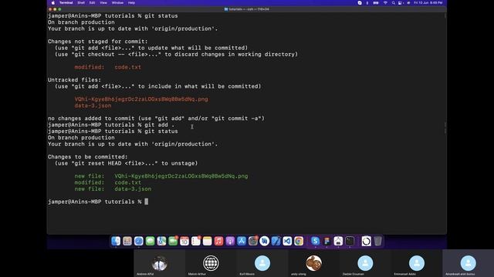Open Finder from the dock

coord(116,241)
